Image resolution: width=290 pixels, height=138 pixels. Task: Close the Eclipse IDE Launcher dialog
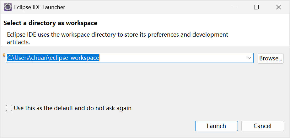coord(278,7)
